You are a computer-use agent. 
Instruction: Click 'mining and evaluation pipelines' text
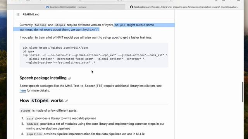click(48, 129)
